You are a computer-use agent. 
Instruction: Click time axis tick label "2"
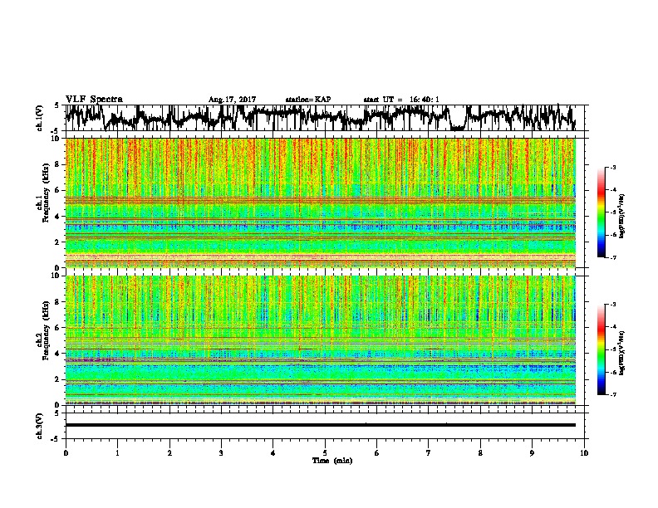click(169, 452)
